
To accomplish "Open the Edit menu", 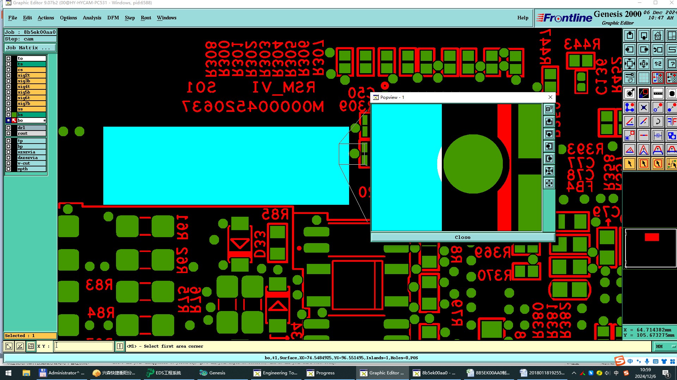I will point(28,18).
